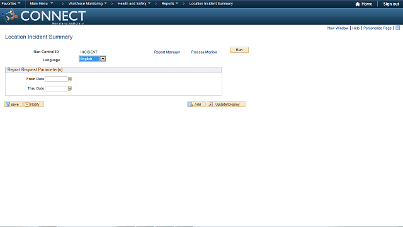Click Personalize Page link

click(x=377, y=28)
